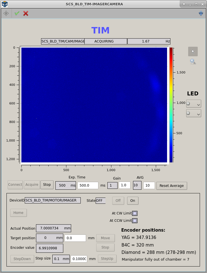Click the camera image display area

94,105
